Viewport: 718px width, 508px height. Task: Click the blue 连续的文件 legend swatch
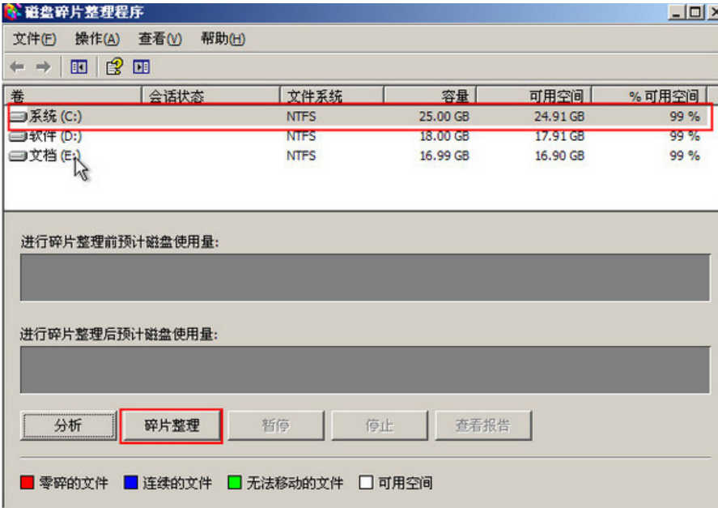click(130, 483)
